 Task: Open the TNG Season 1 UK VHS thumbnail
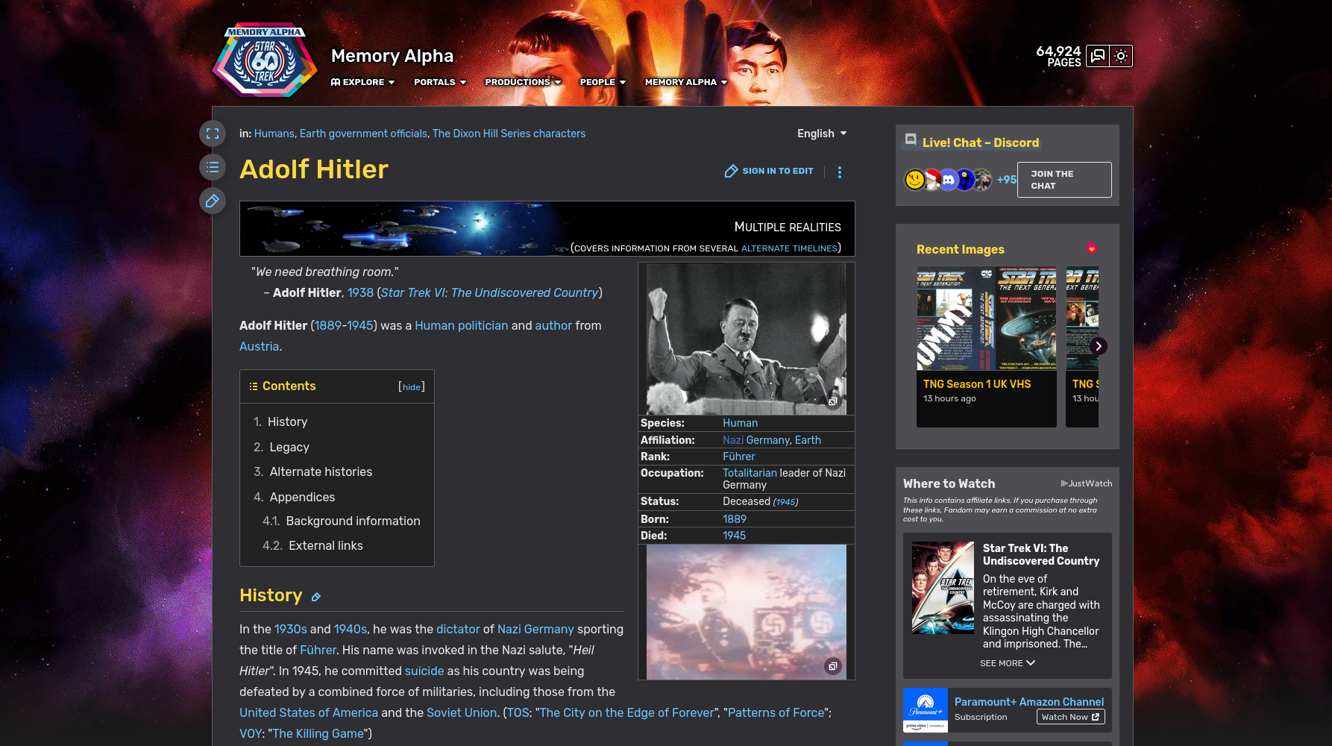pos(987,319)
